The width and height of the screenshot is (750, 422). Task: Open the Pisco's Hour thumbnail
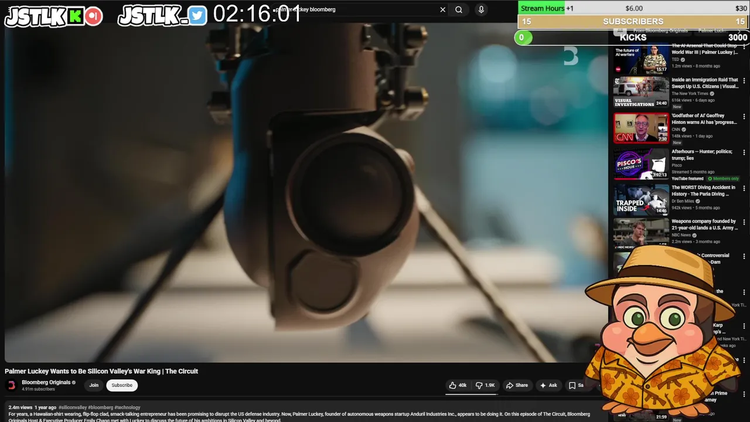point(641,164)
